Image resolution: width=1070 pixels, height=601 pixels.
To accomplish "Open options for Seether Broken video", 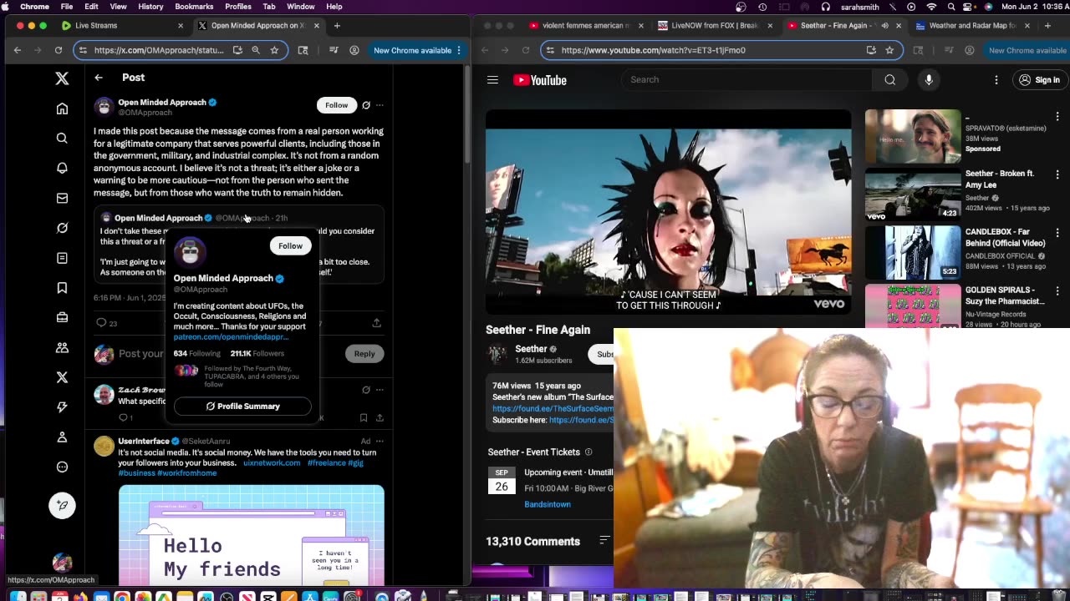I will [1057, 175].
